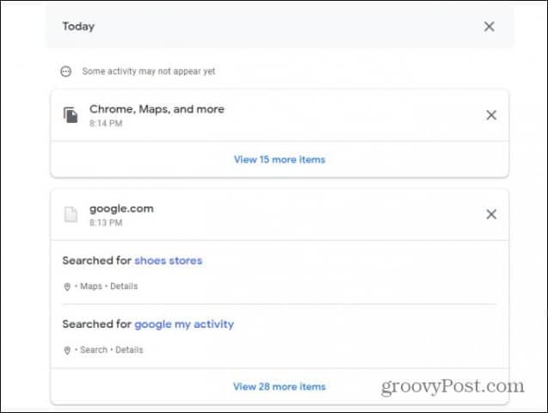548x413 pixels.
Task: Click the Search product label
Action: click(x=94, y=349)
